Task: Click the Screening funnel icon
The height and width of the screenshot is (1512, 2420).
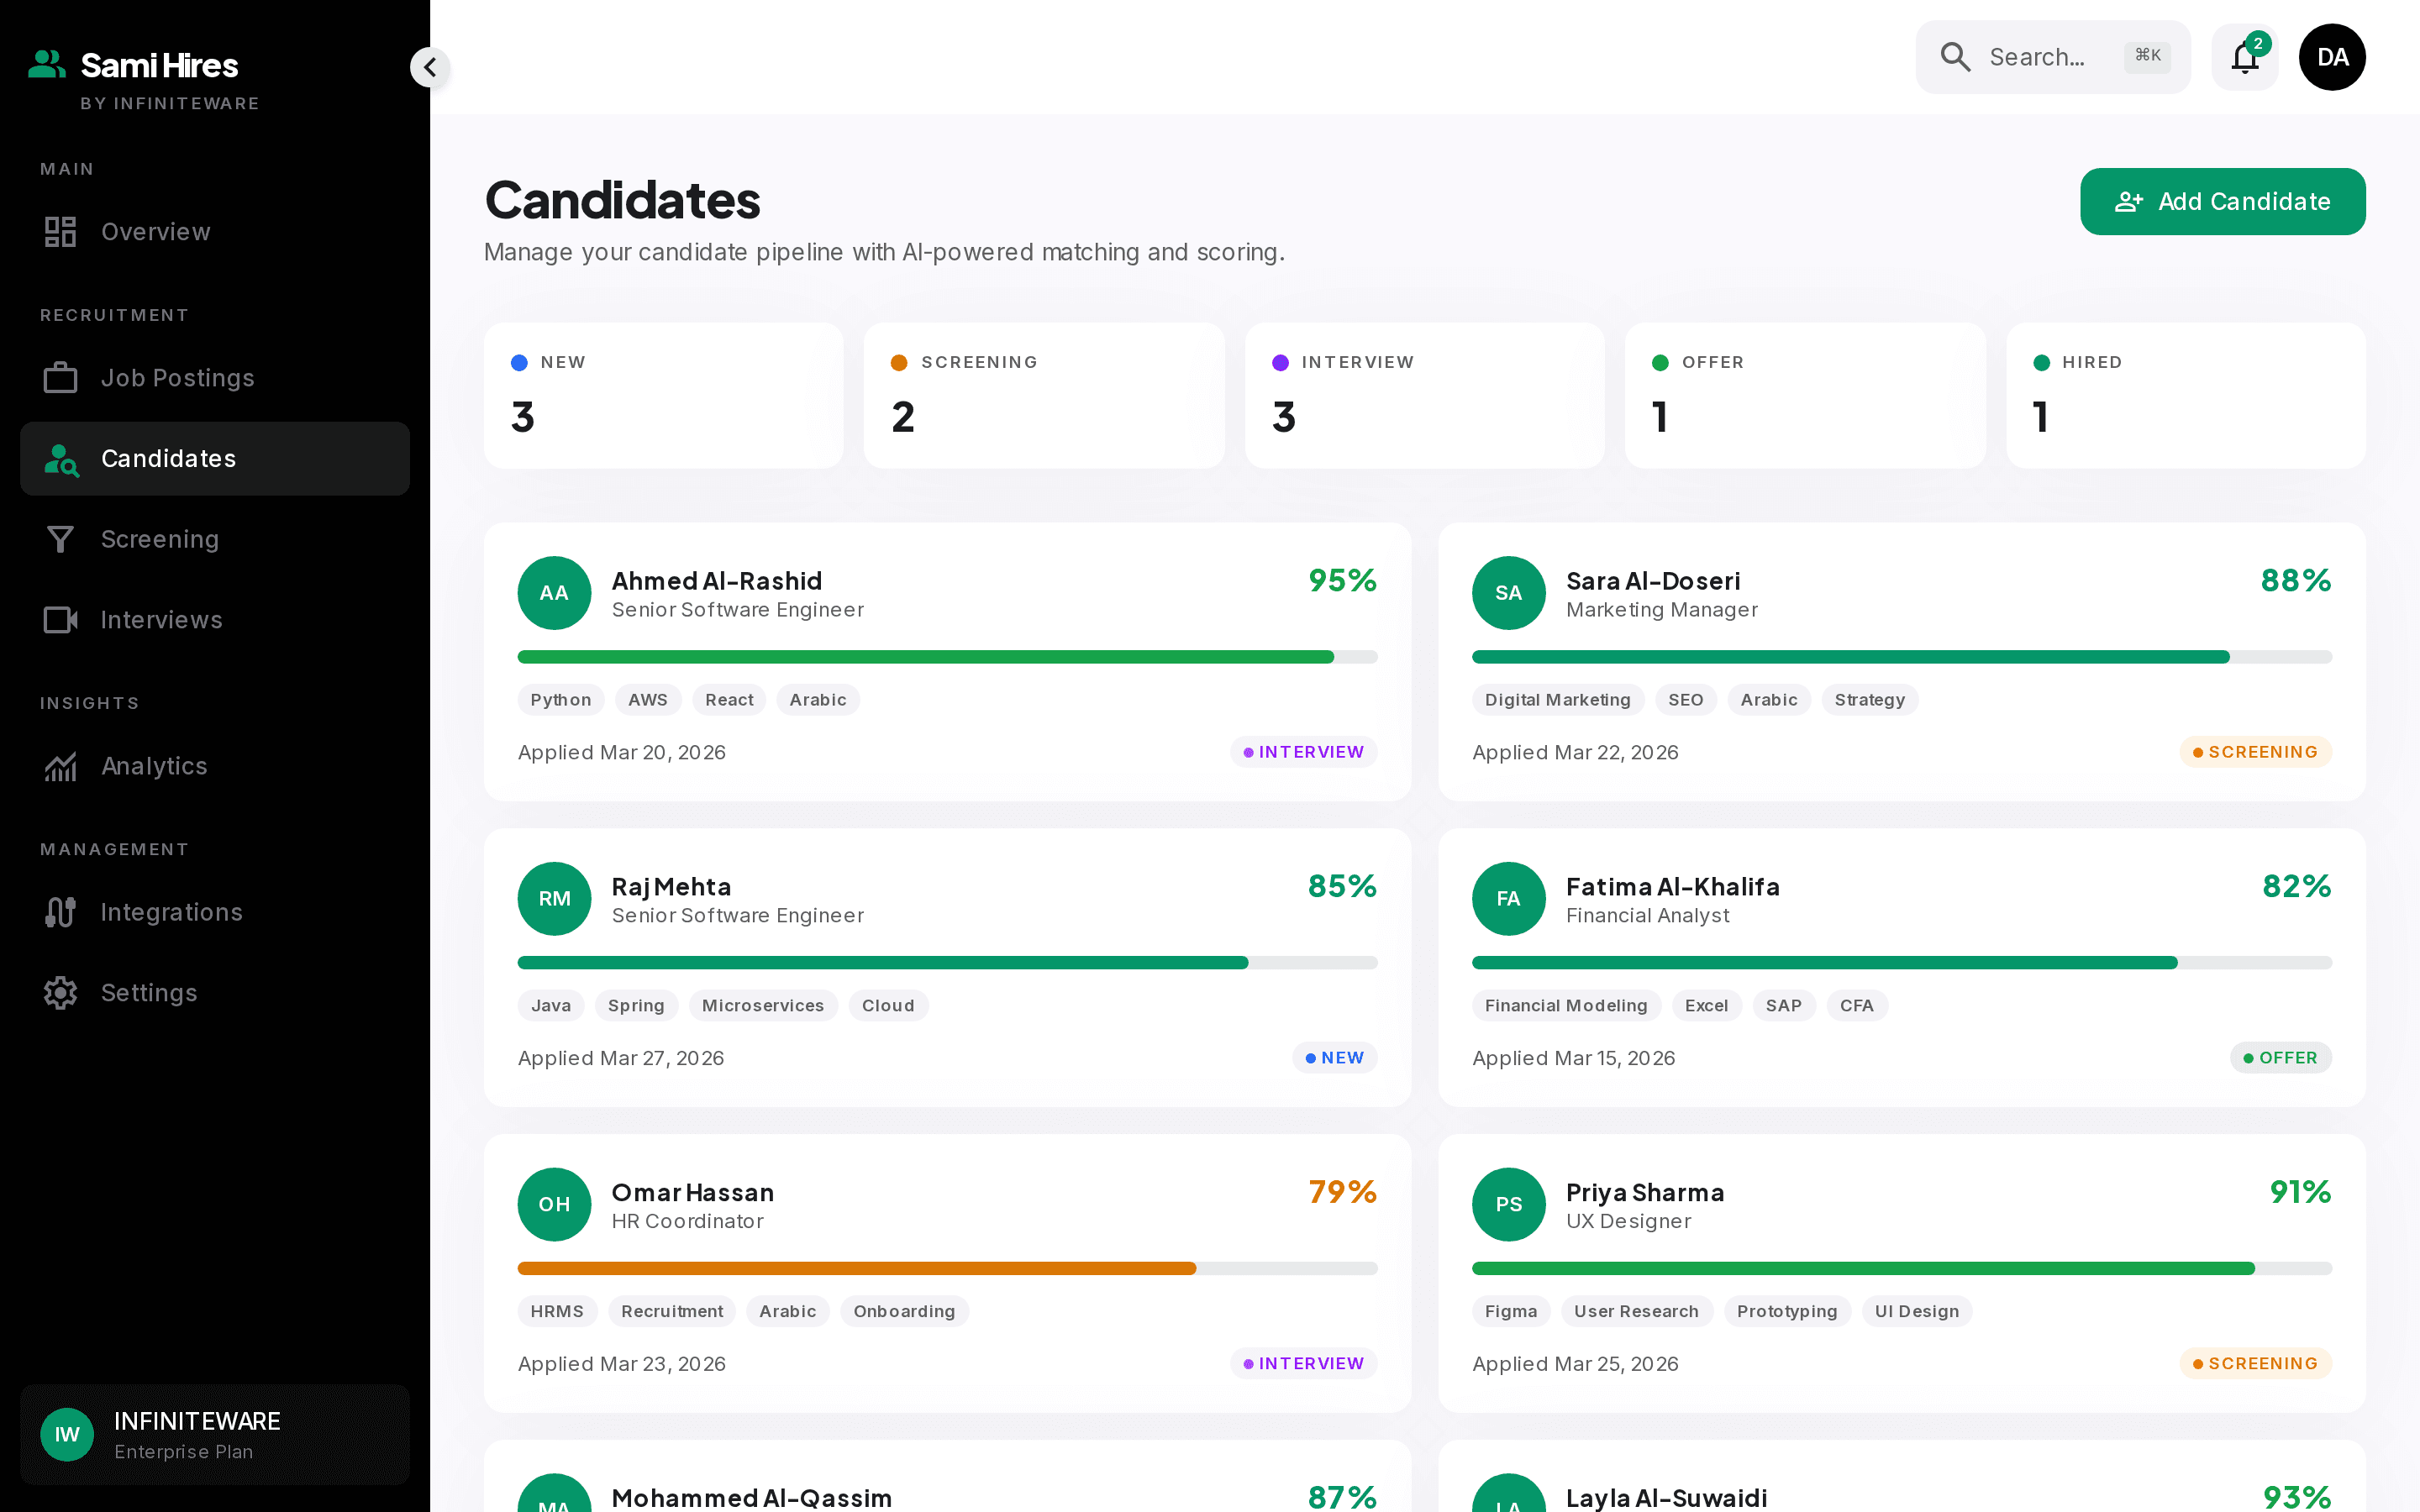Action: [60, 539]
